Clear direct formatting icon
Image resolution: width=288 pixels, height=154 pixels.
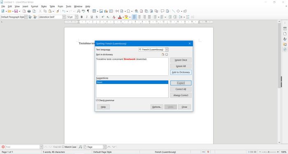(114, 17)
